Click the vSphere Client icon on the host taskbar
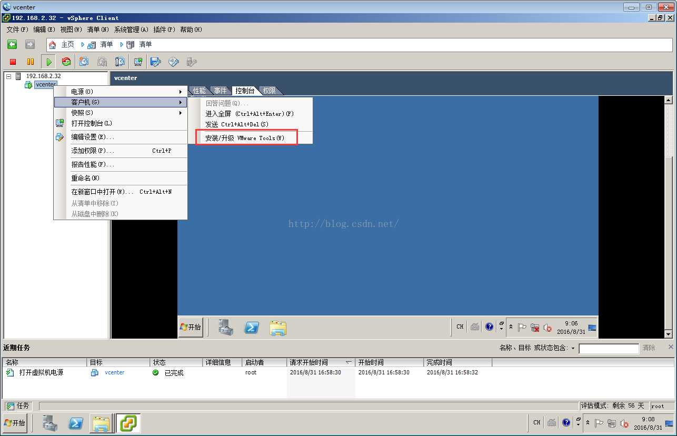 [128, 423]
